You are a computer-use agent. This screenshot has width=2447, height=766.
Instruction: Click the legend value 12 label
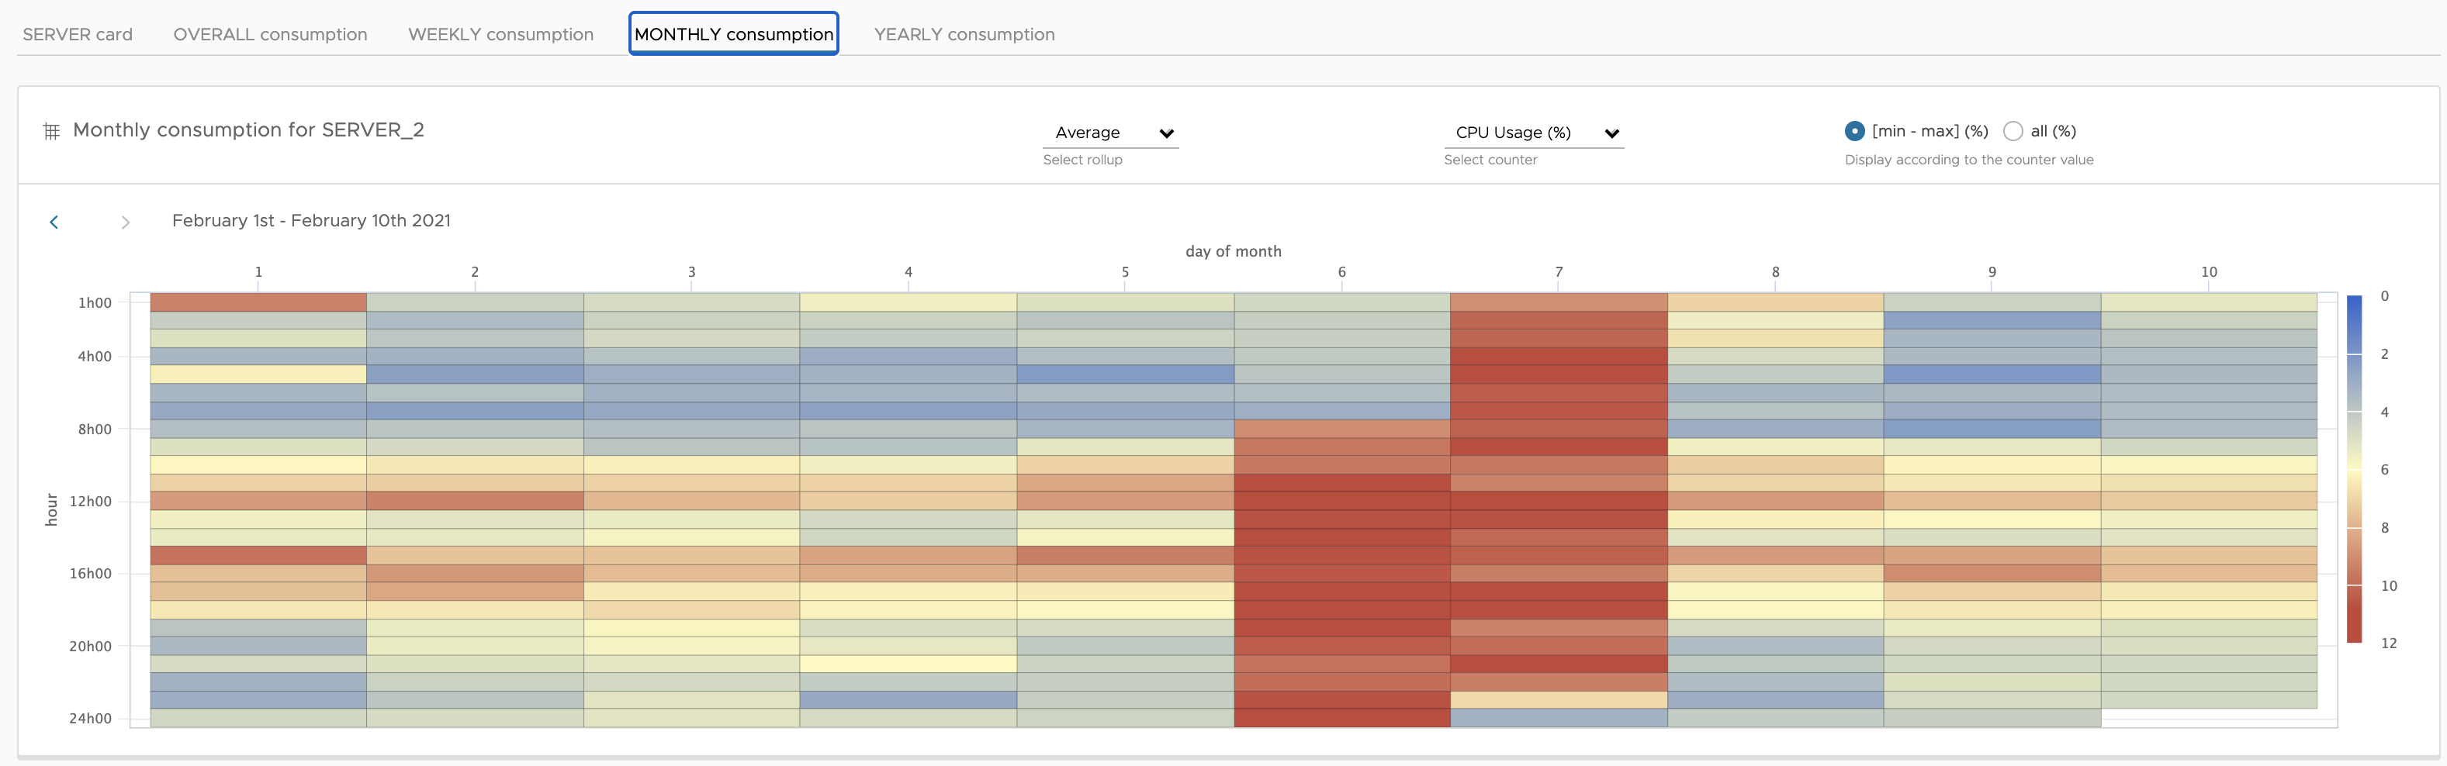click(2388, 644)
